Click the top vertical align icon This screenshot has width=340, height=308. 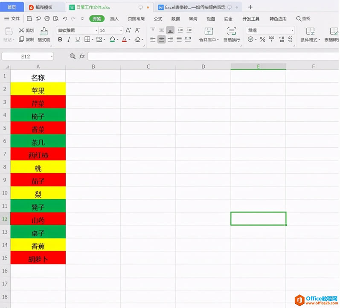[x=153, y=30]
